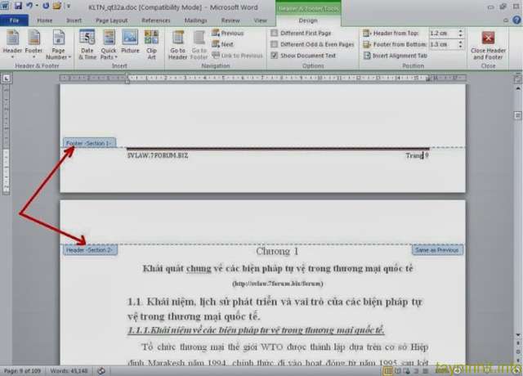Click the Same as Previous tag
523x376 pixels.
point(436,250)
